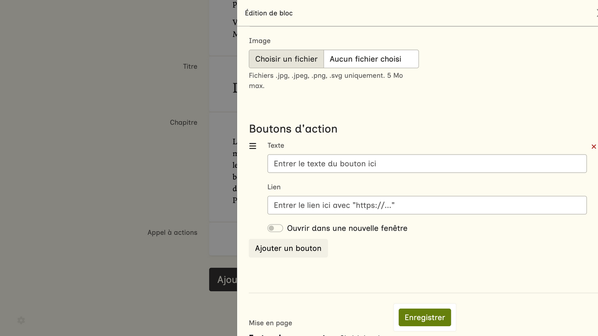Open settings via the gear icon
The height and width of the screenshot is (336, 598).
coord(21,321)
